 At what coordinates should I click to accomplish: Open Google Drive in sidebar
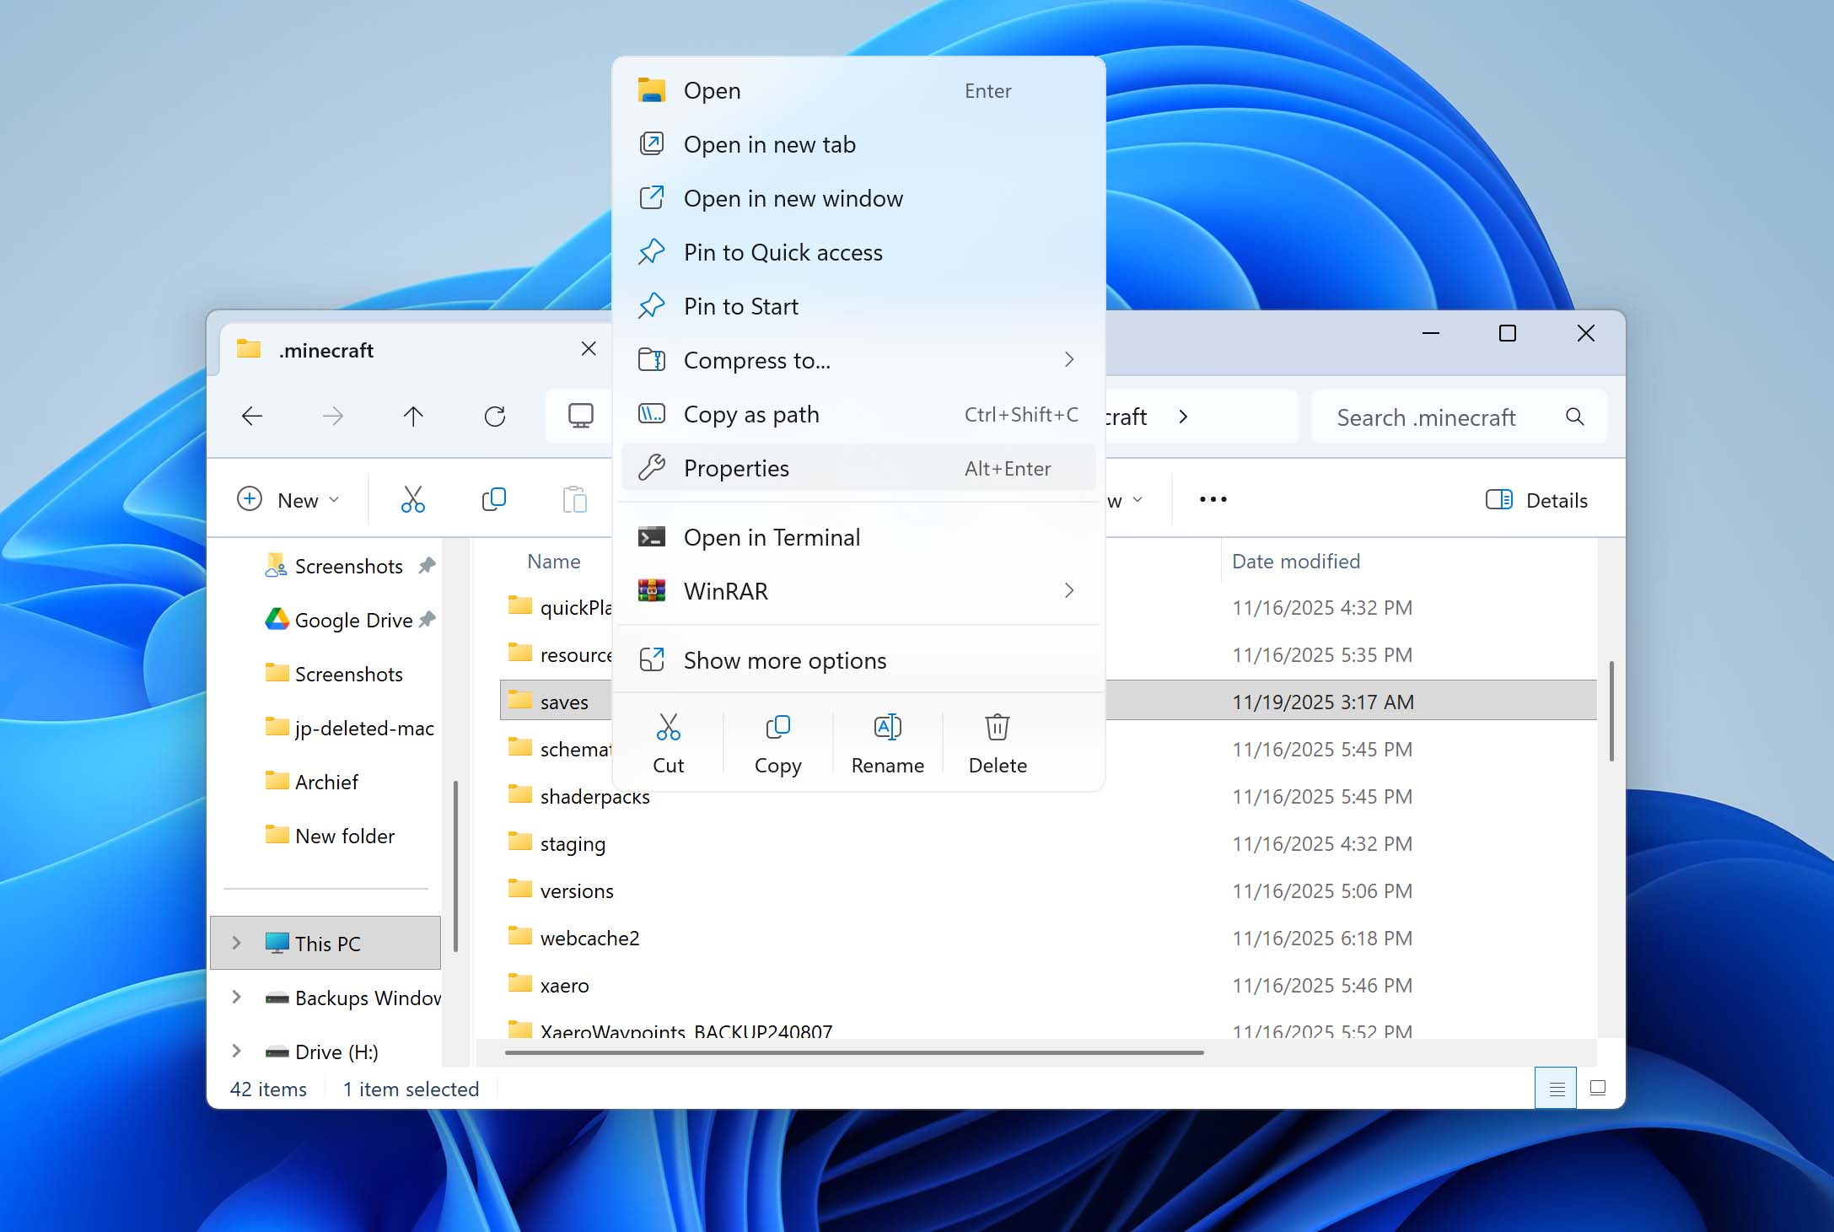point(352,621)
